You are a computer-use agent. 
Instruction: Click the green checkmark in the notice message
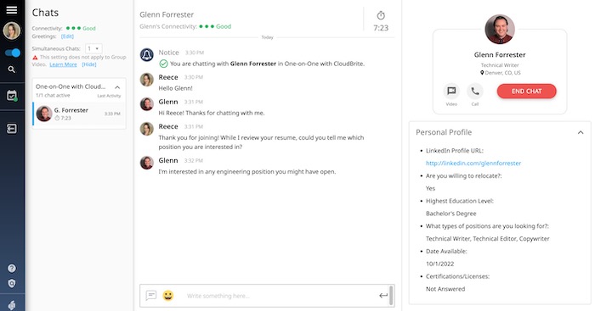[163, 64]
